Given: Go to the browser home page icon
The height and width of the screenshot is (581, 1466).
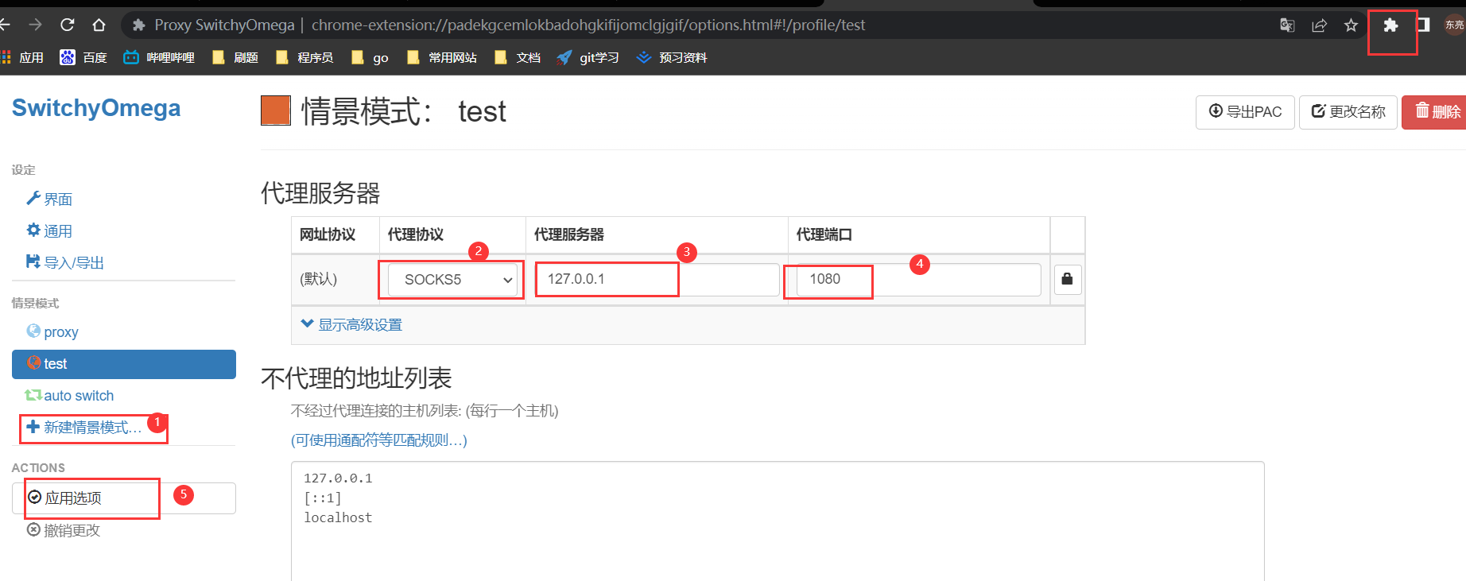Looking at the screenshot, I should [x=99, y=25].
